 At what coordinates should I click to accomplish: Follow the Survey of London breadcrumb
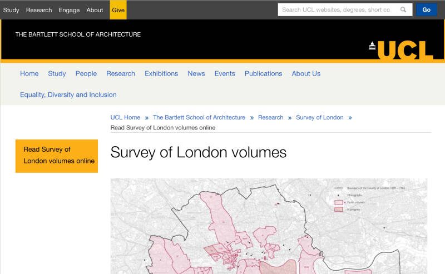point(320,117)
